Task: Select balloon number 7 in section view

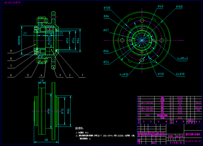Action: [x=11, y=66]
